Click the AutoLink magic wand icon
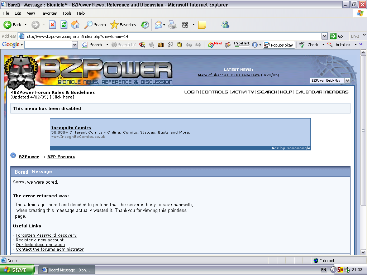Image resolution: width=367 pixels, height=275 pixels. [x=330, y=45]
